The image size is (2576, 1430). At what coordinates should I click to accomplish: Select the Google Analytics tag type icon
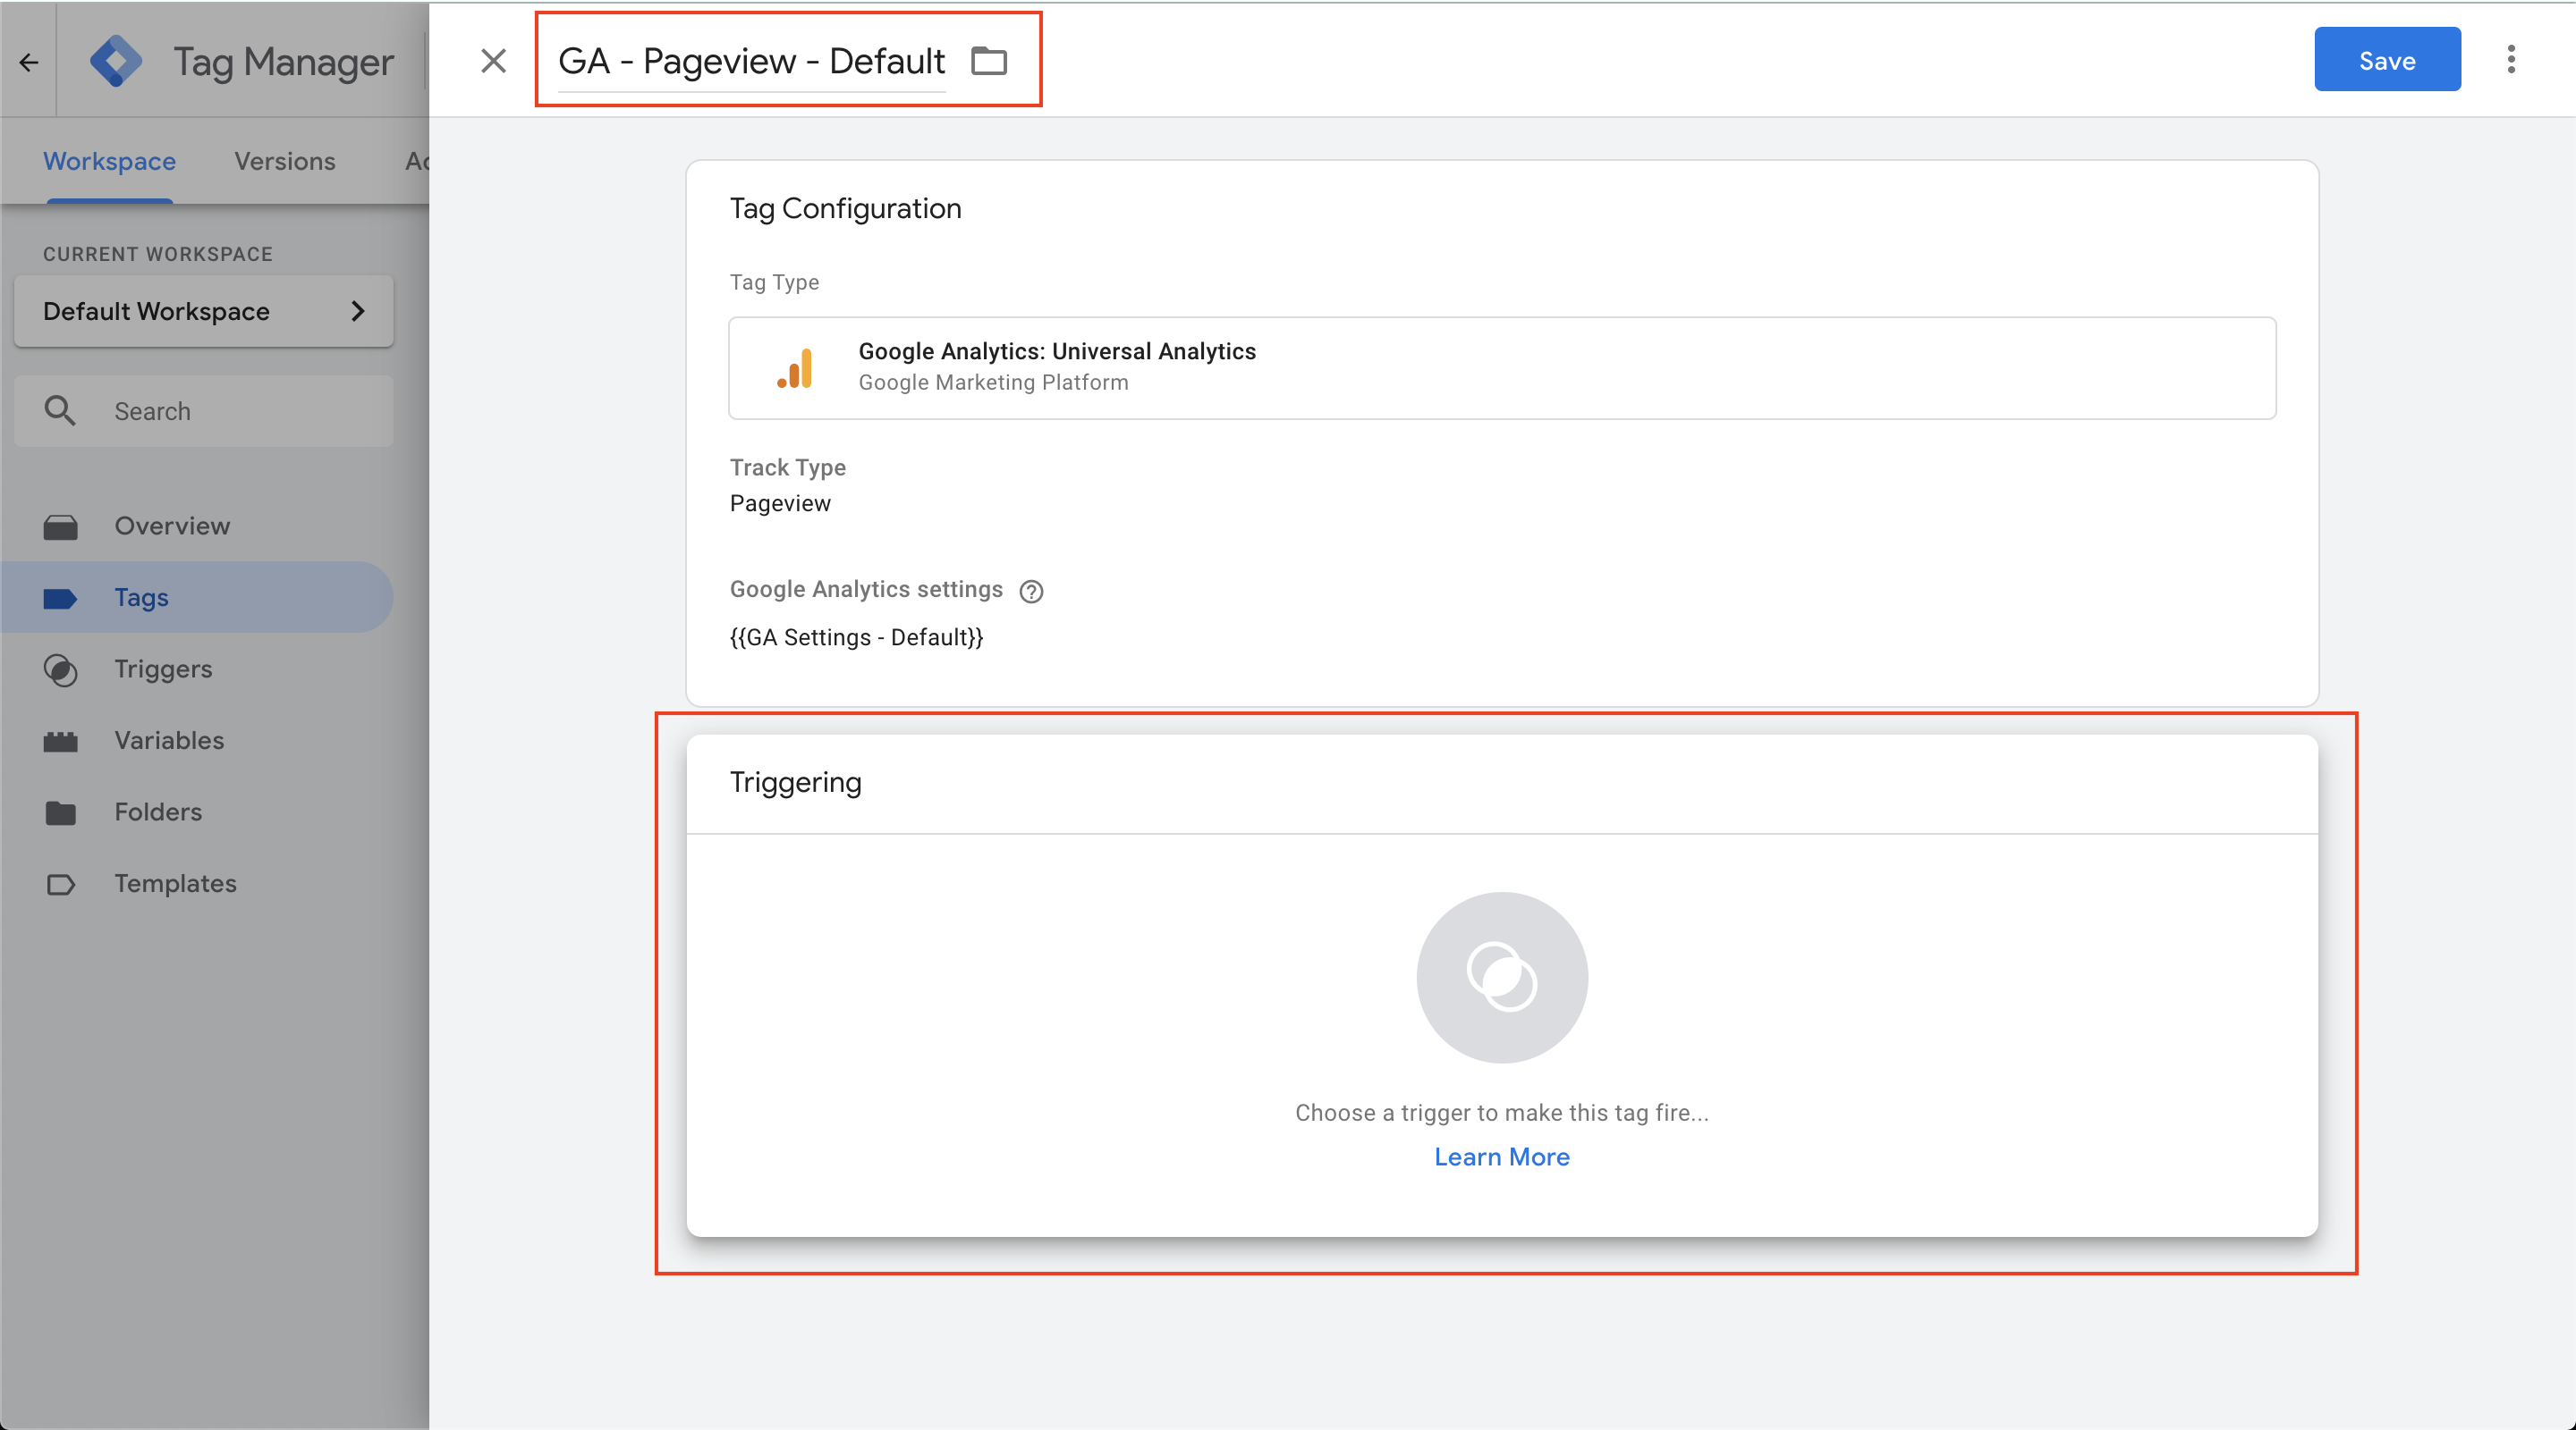coord(796,367)
